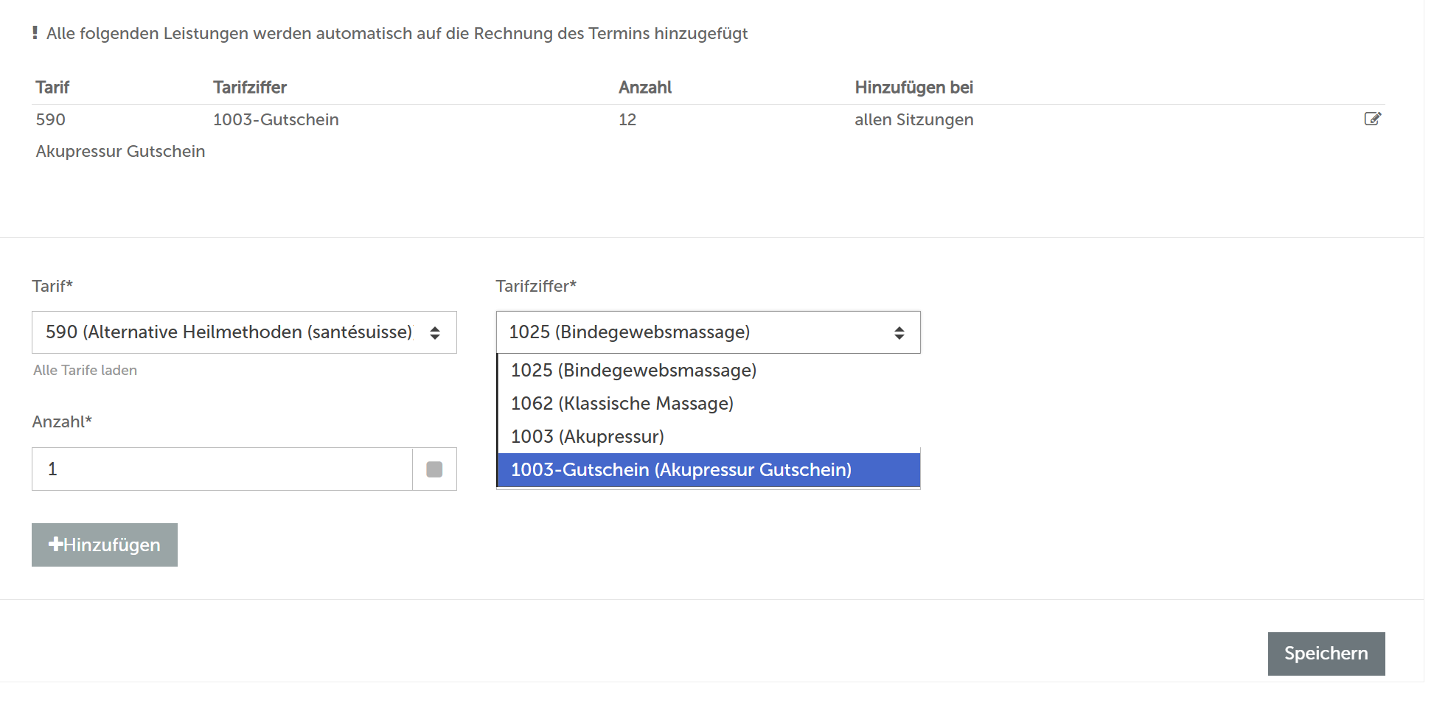Select the highlighted 1003-Gutschein (Akupressur Gutschein) option

pos(681,469)
